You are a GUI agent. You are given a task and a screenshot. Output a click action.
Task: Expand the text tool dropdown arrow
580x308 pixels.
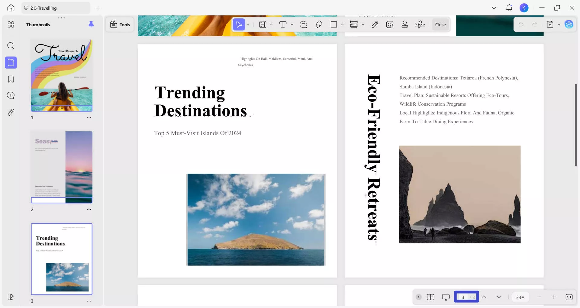click(292, 24)
